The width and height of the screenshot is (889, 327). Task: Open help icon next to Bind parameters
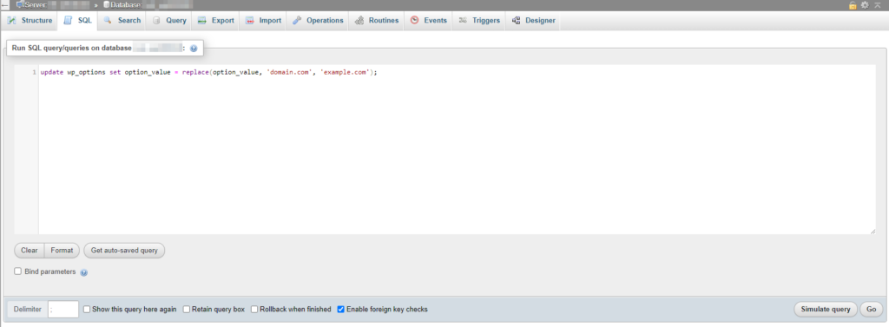tap(84, 272)
